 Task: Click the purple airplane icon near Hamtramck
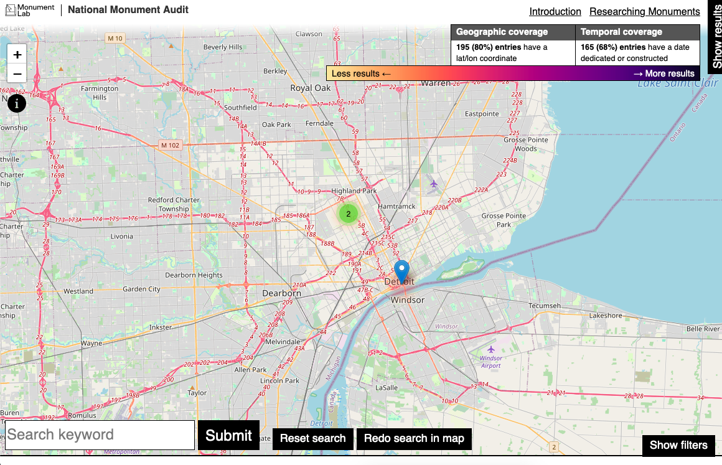[434, 185]
